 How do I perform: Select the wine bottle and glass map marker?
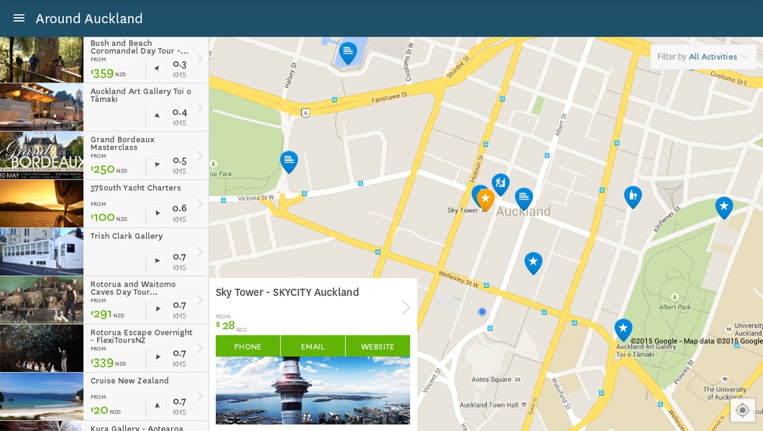point(633,197)
